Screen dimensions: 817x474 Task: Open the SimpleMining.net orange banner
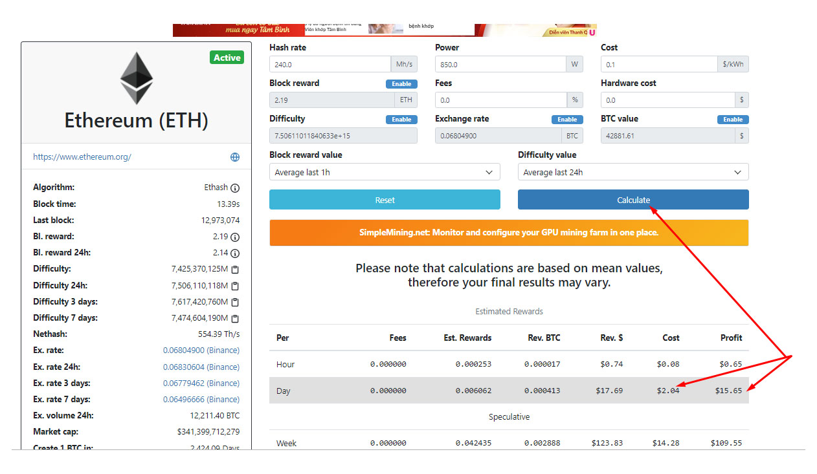pos(509,233)
